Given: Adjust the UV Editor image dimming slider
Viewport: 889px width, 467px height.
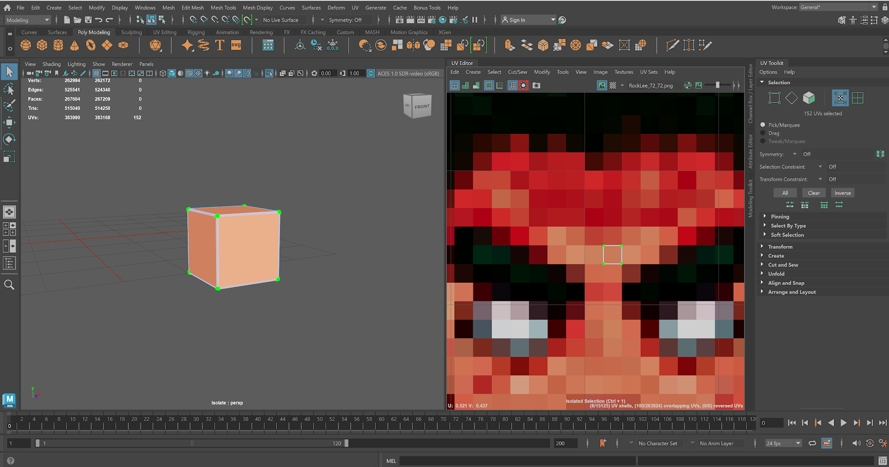Looking at the screenshot, I should point(718,86).
